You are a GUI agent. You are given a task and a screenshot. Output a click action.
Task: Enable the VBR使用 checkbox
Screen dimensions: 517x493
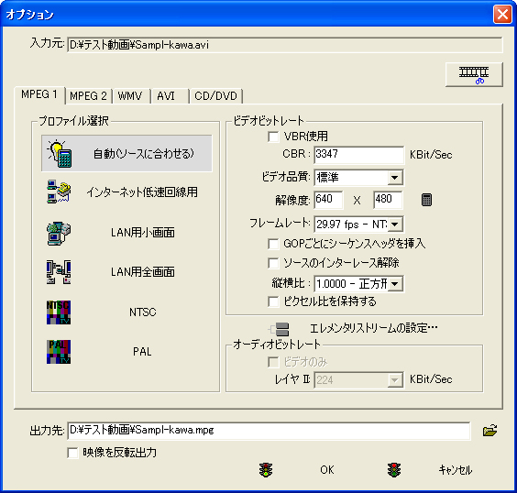coord(273,137)
